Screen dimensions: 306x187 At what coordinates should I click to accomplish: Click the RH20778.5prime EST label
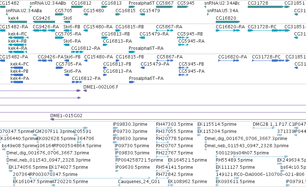pos(174,139)
